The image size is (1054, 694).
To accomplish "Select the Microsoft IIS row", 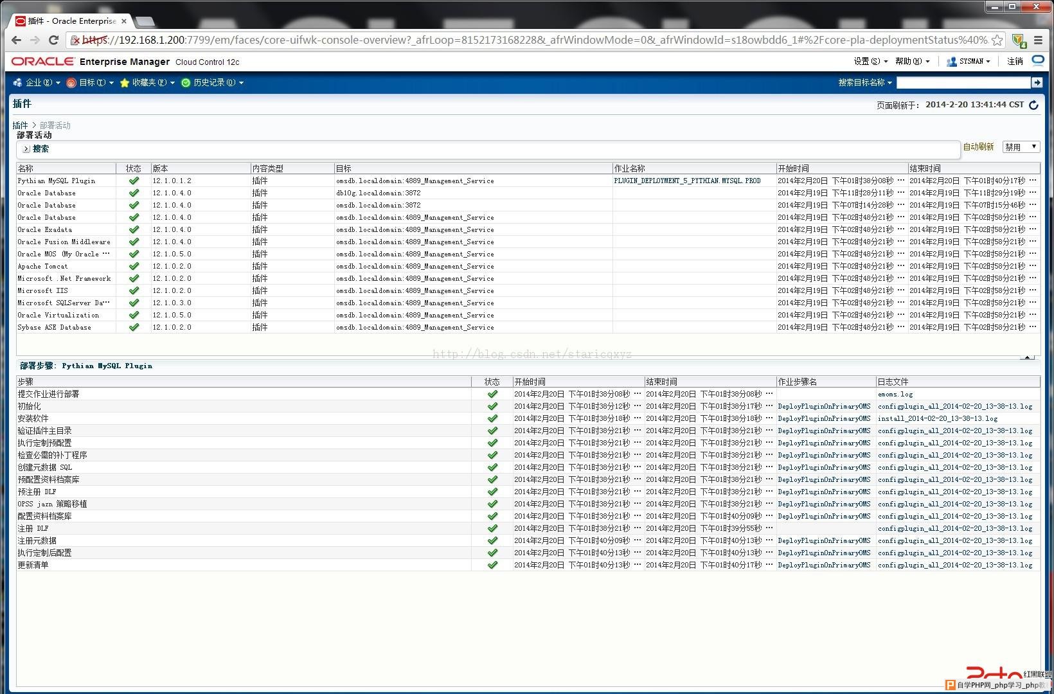I will [x=528, y=290].
